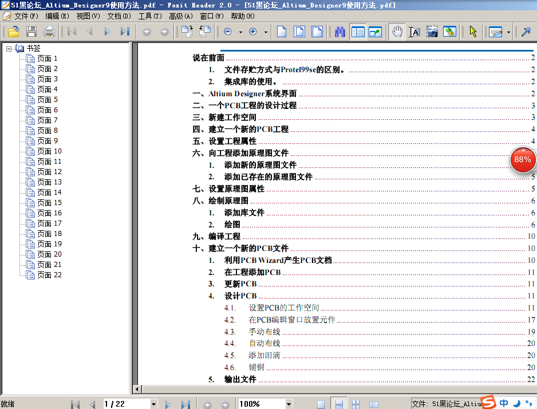Click the picture tool icon
Image resolution: width=537 pixels, height=409 pixels.
(449, 32)
